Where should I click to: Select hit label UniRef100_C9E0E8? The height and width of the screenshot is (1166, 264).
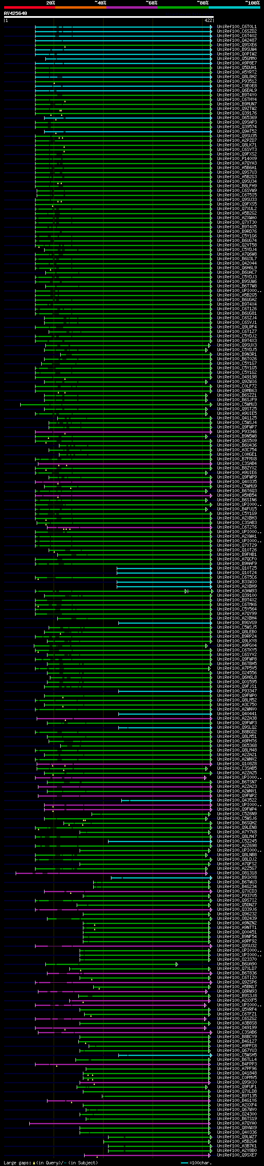tap(236, 86)
